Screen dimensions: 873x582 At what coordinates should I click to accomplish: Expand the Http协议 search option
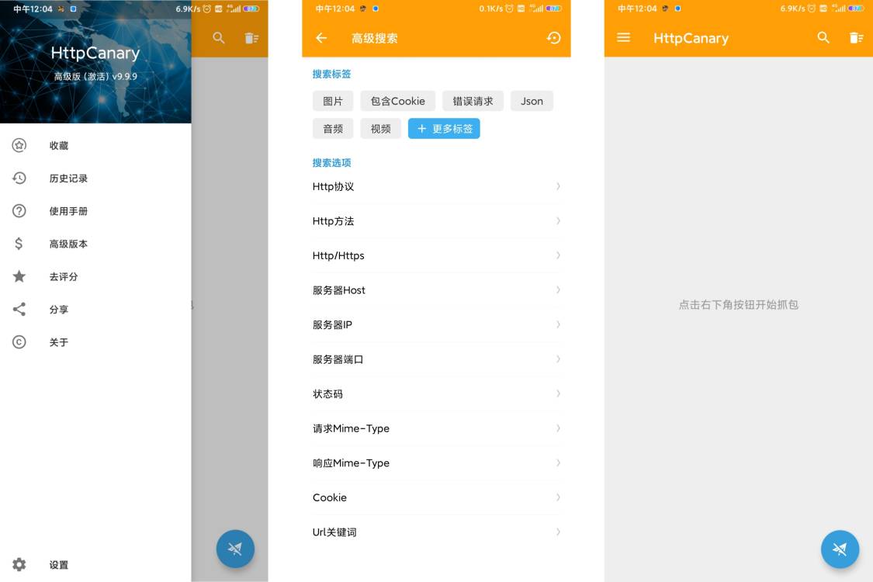436,186
